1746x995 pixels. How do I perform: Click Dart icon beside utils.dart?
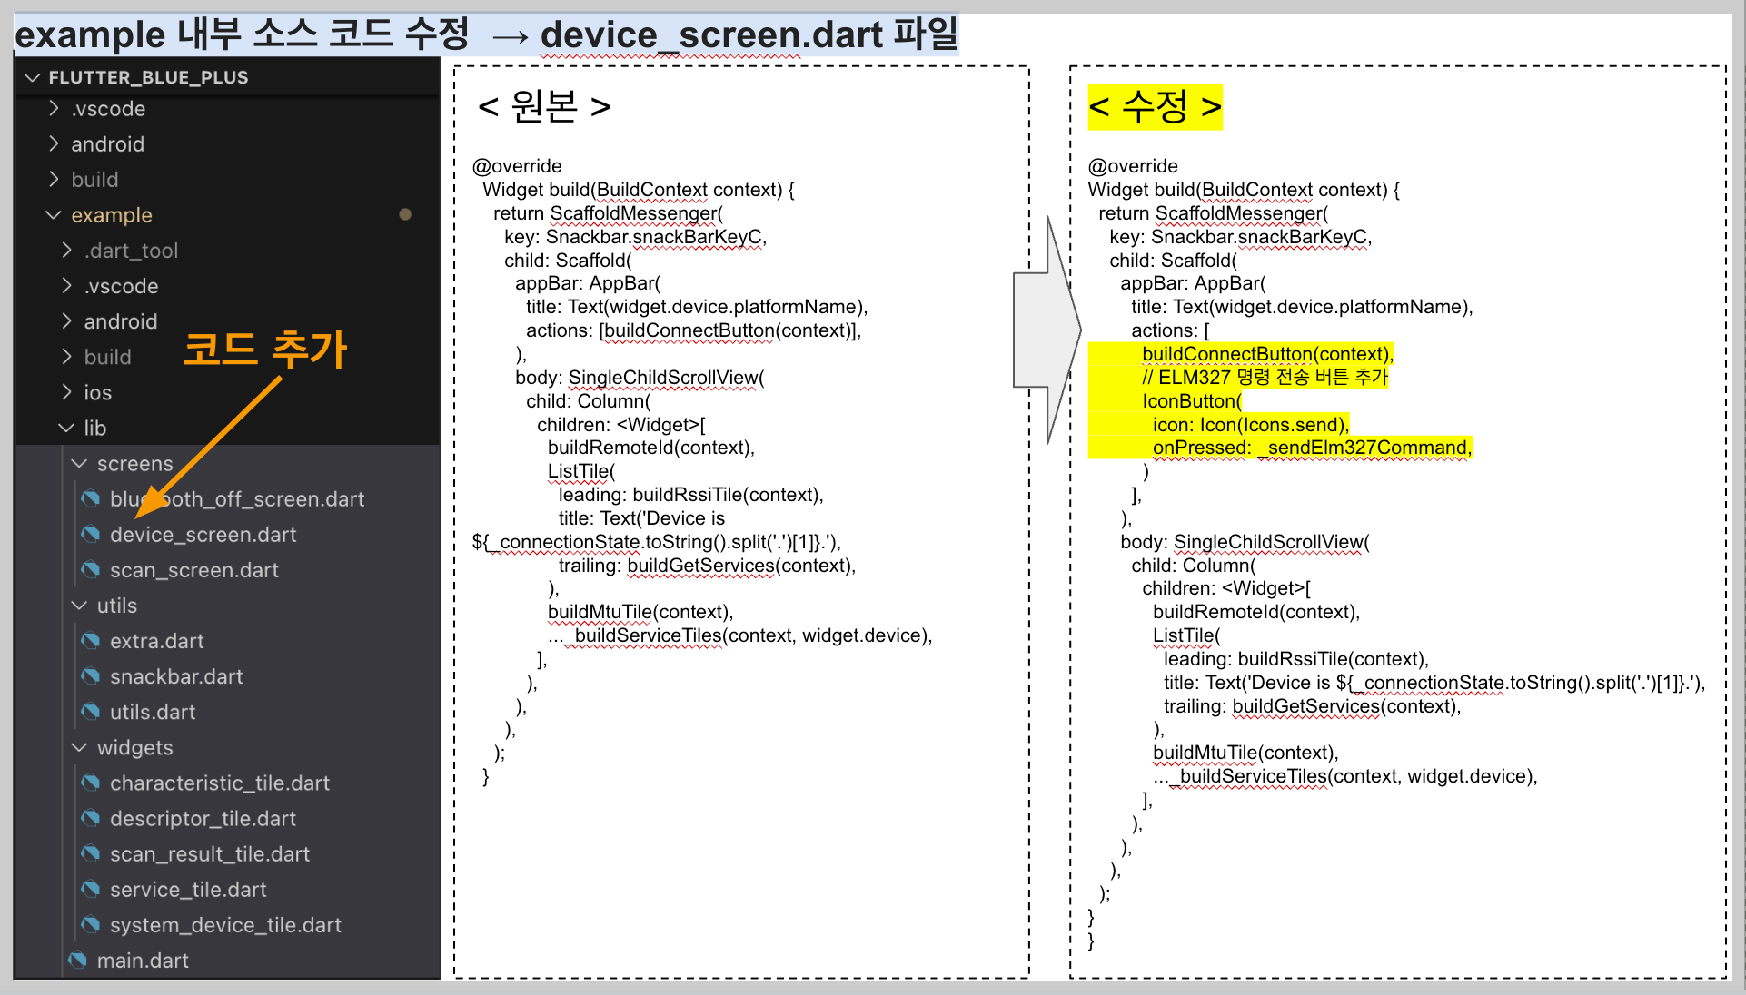click(90, 712)
